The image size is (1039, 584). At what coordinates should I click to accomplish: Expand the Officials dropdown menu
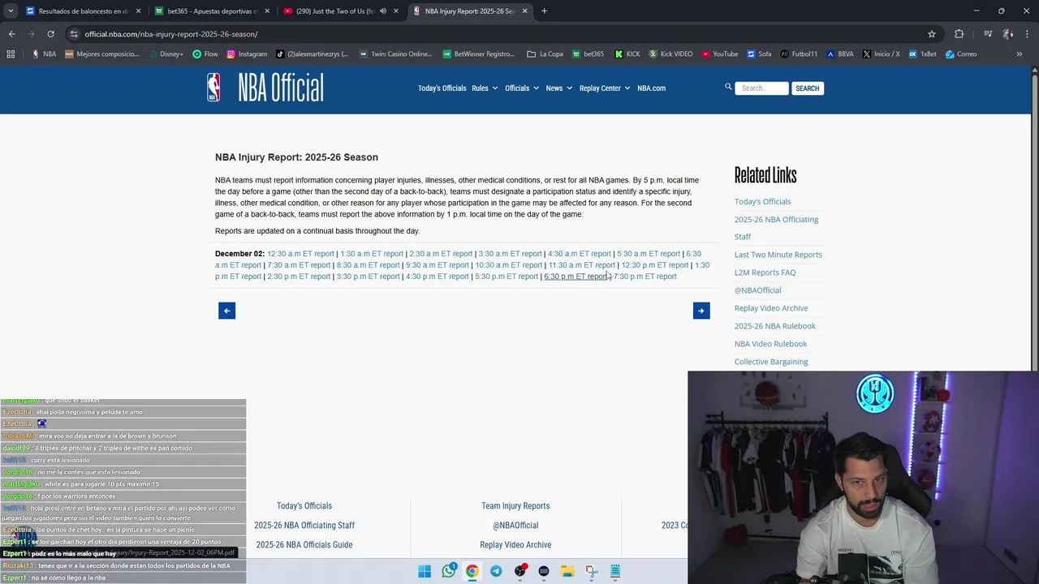coord(522,88)
